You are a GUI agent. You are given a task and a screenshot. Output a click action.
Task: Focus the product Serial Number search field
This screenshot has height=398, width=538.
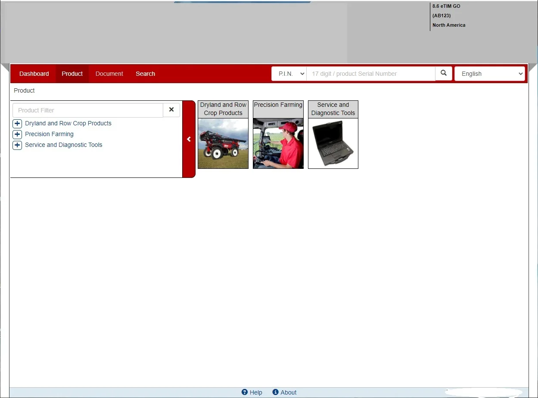(371, 74)
